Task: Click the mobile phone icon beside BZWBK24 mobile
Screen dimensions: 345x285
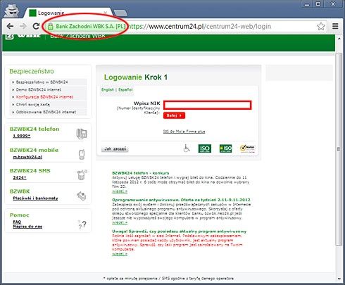Action: (82, 154)
